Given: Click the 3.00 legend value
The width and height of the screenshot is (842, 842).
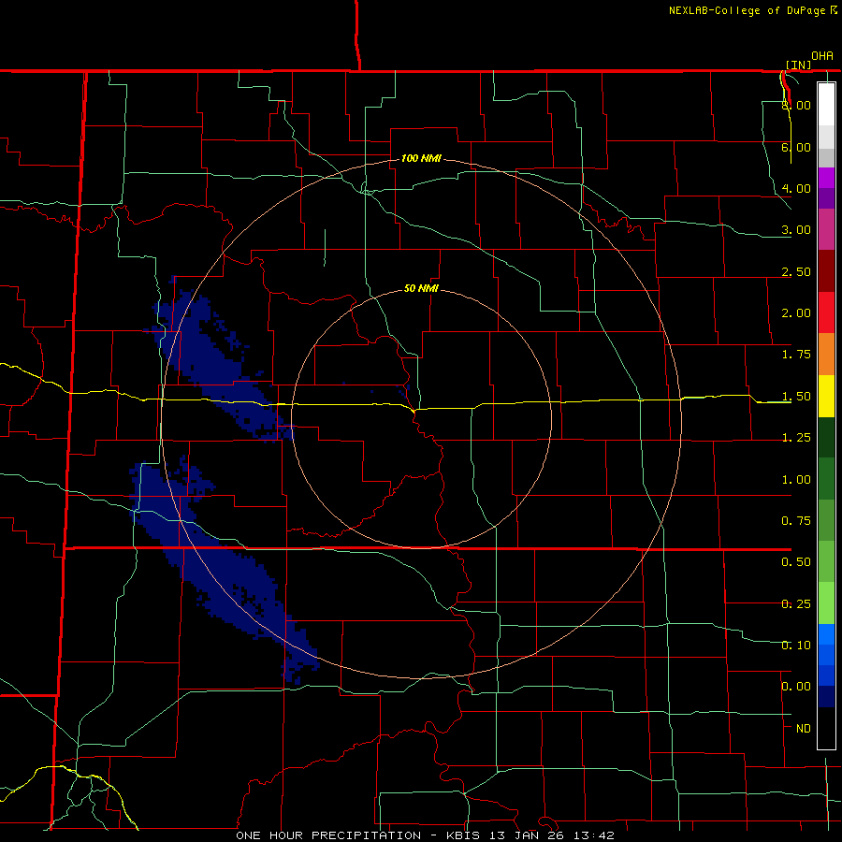Looking at the screenshot, I should (x=796, y=230).
